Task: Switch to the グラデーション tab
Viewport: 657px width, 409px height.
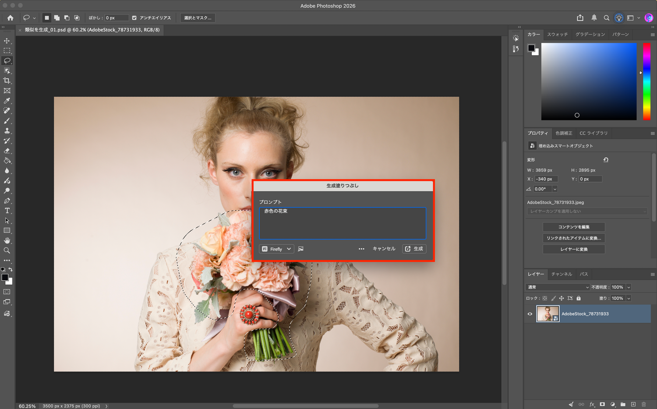Action: [590, 34]
